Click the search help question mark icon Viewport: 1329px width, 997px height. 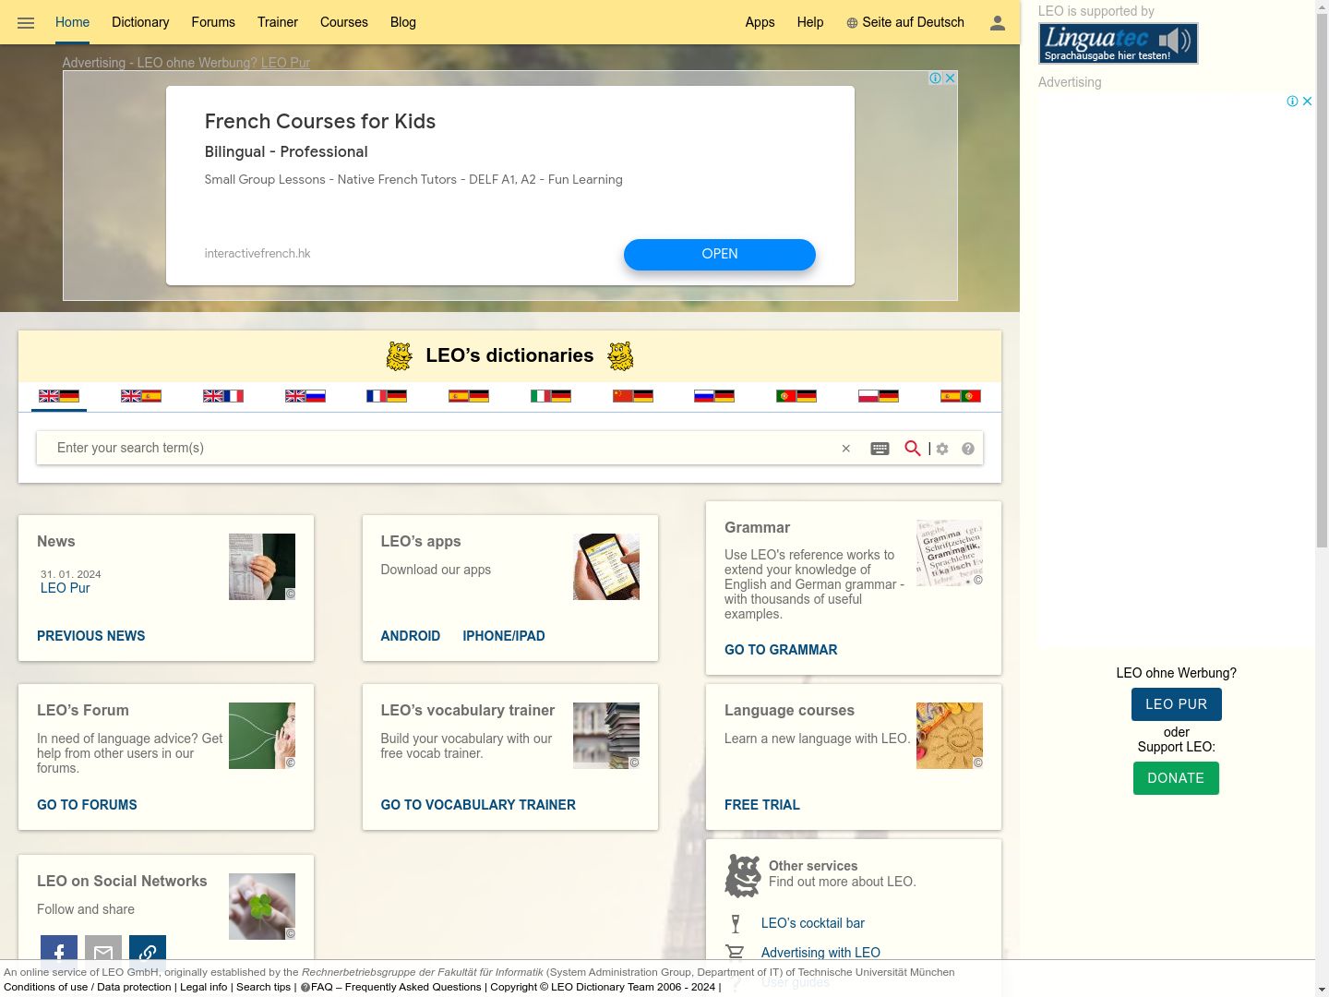tap(968, 449)
